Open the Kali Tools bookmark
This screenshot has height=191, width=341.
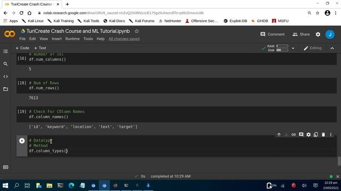click(88, 21)
